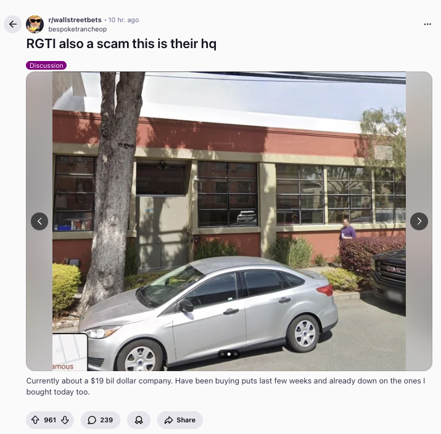Screen dimensions: 441x434
Task: Open the 239 comments
Action: [101, 420]
